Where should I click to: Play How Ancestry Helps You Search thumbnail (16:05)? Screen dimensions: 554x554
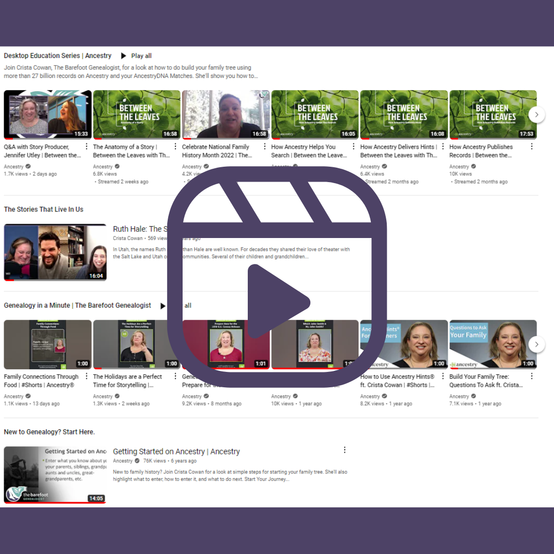tap(315, 115)
